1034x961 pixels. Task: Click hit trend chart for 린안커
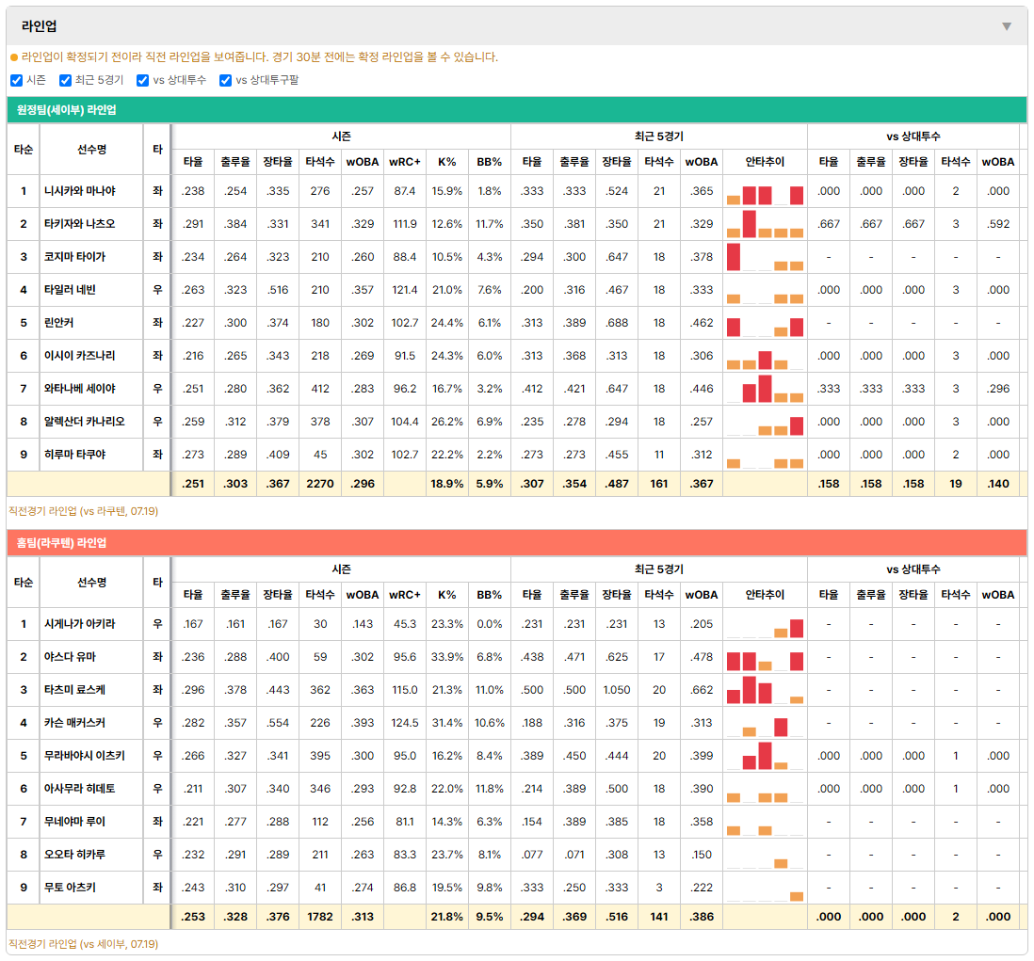tap(765, 323)
